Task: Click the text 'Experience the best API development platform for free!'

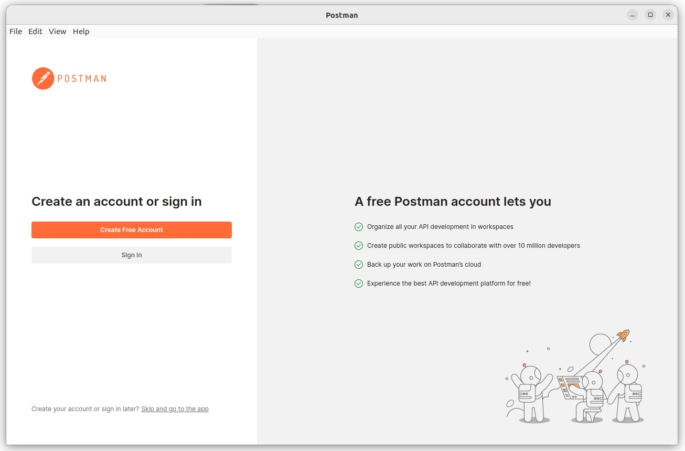Action: click(x=449, y=284)
